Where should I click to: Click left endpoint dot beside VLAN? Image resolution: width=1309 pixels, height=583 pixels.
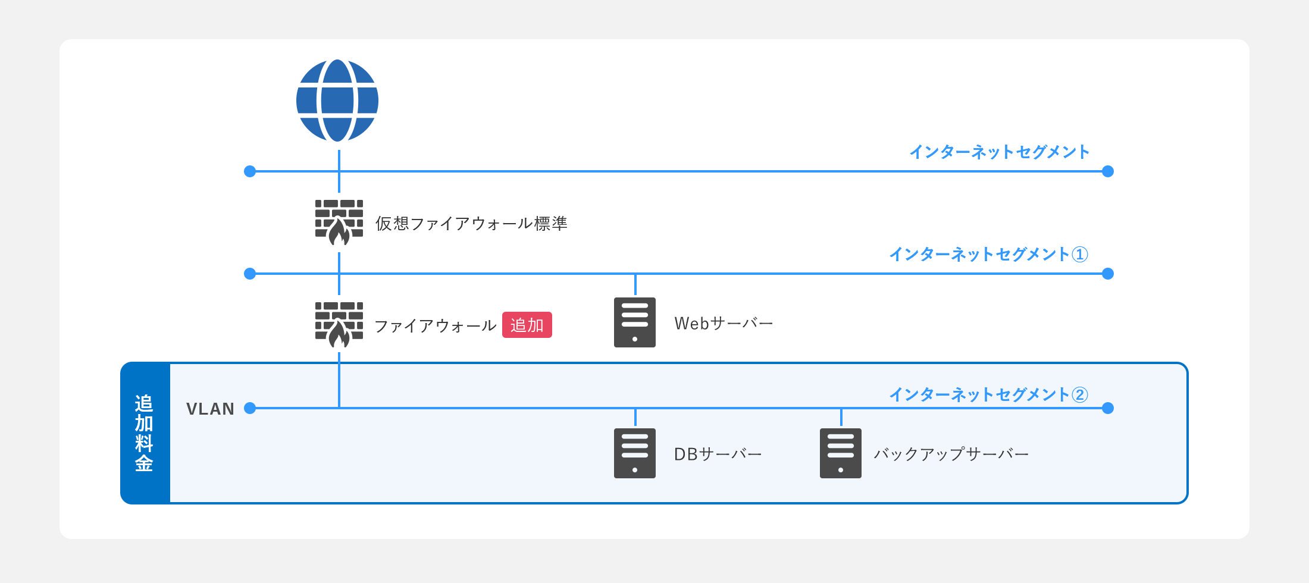point(250,408)
